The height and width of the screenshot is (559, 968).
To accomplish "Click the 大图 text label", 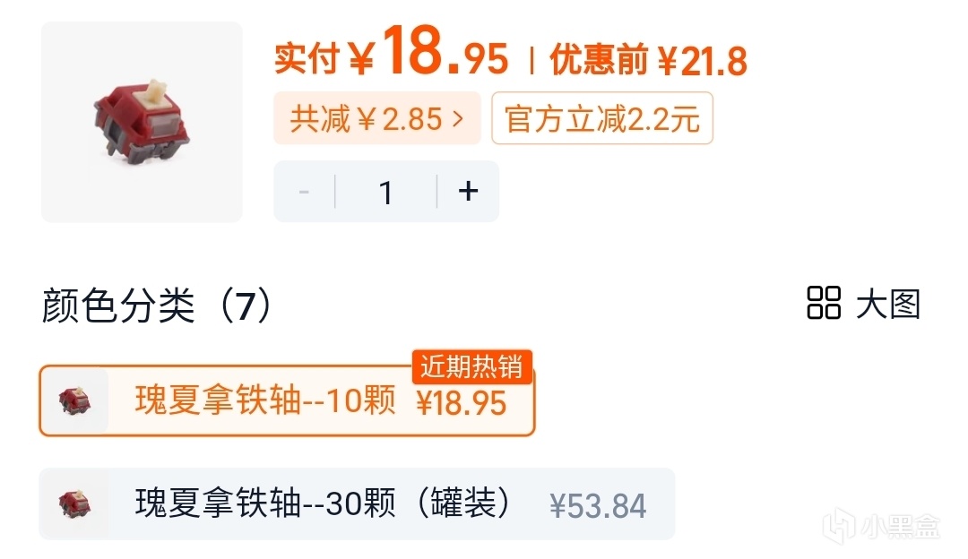I will click(x=888, y=305).
